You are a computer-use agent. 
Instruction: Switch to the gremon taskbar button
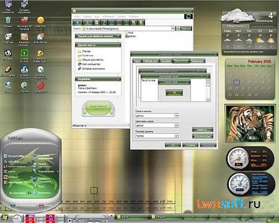[132, 217]
